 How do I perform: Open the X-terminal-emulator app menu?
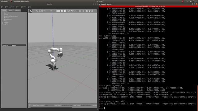pos(19,1)
